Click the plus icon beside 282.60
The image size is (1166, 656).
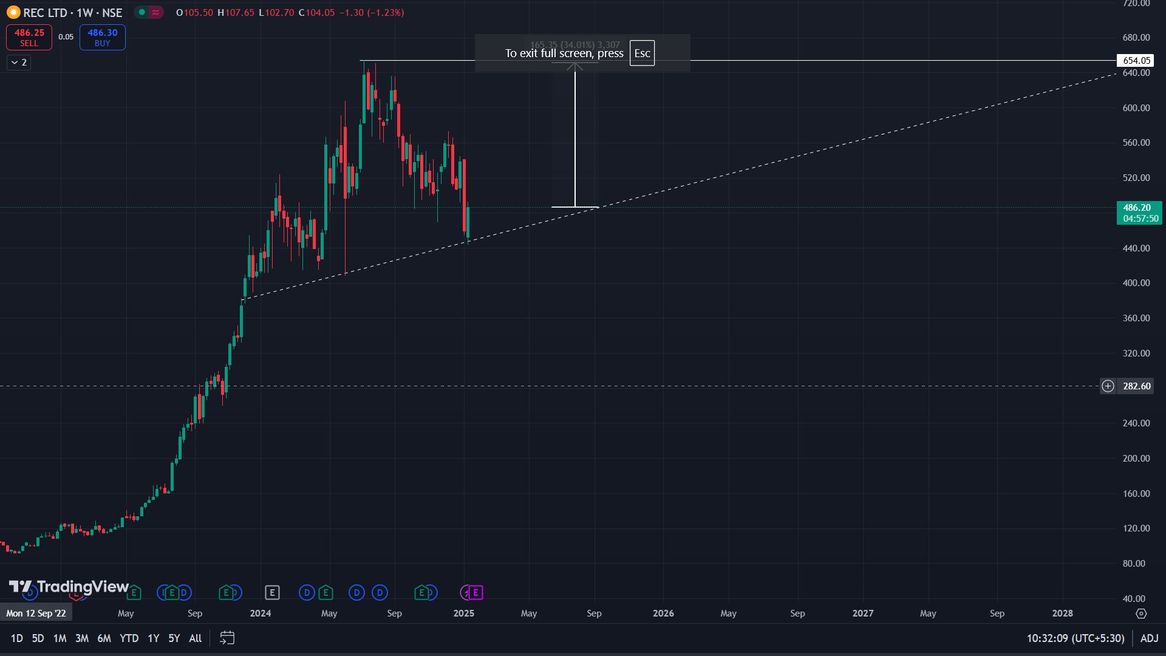tap(1108, 386)
